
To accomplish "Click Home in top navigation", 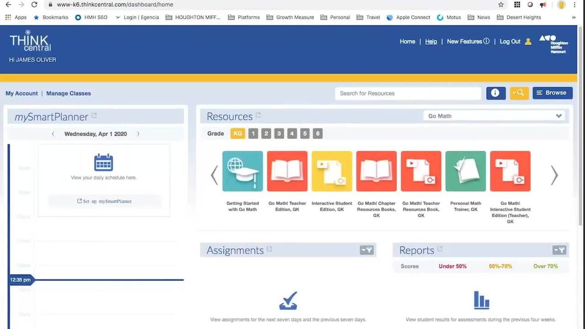I will (x=408, y=42).
